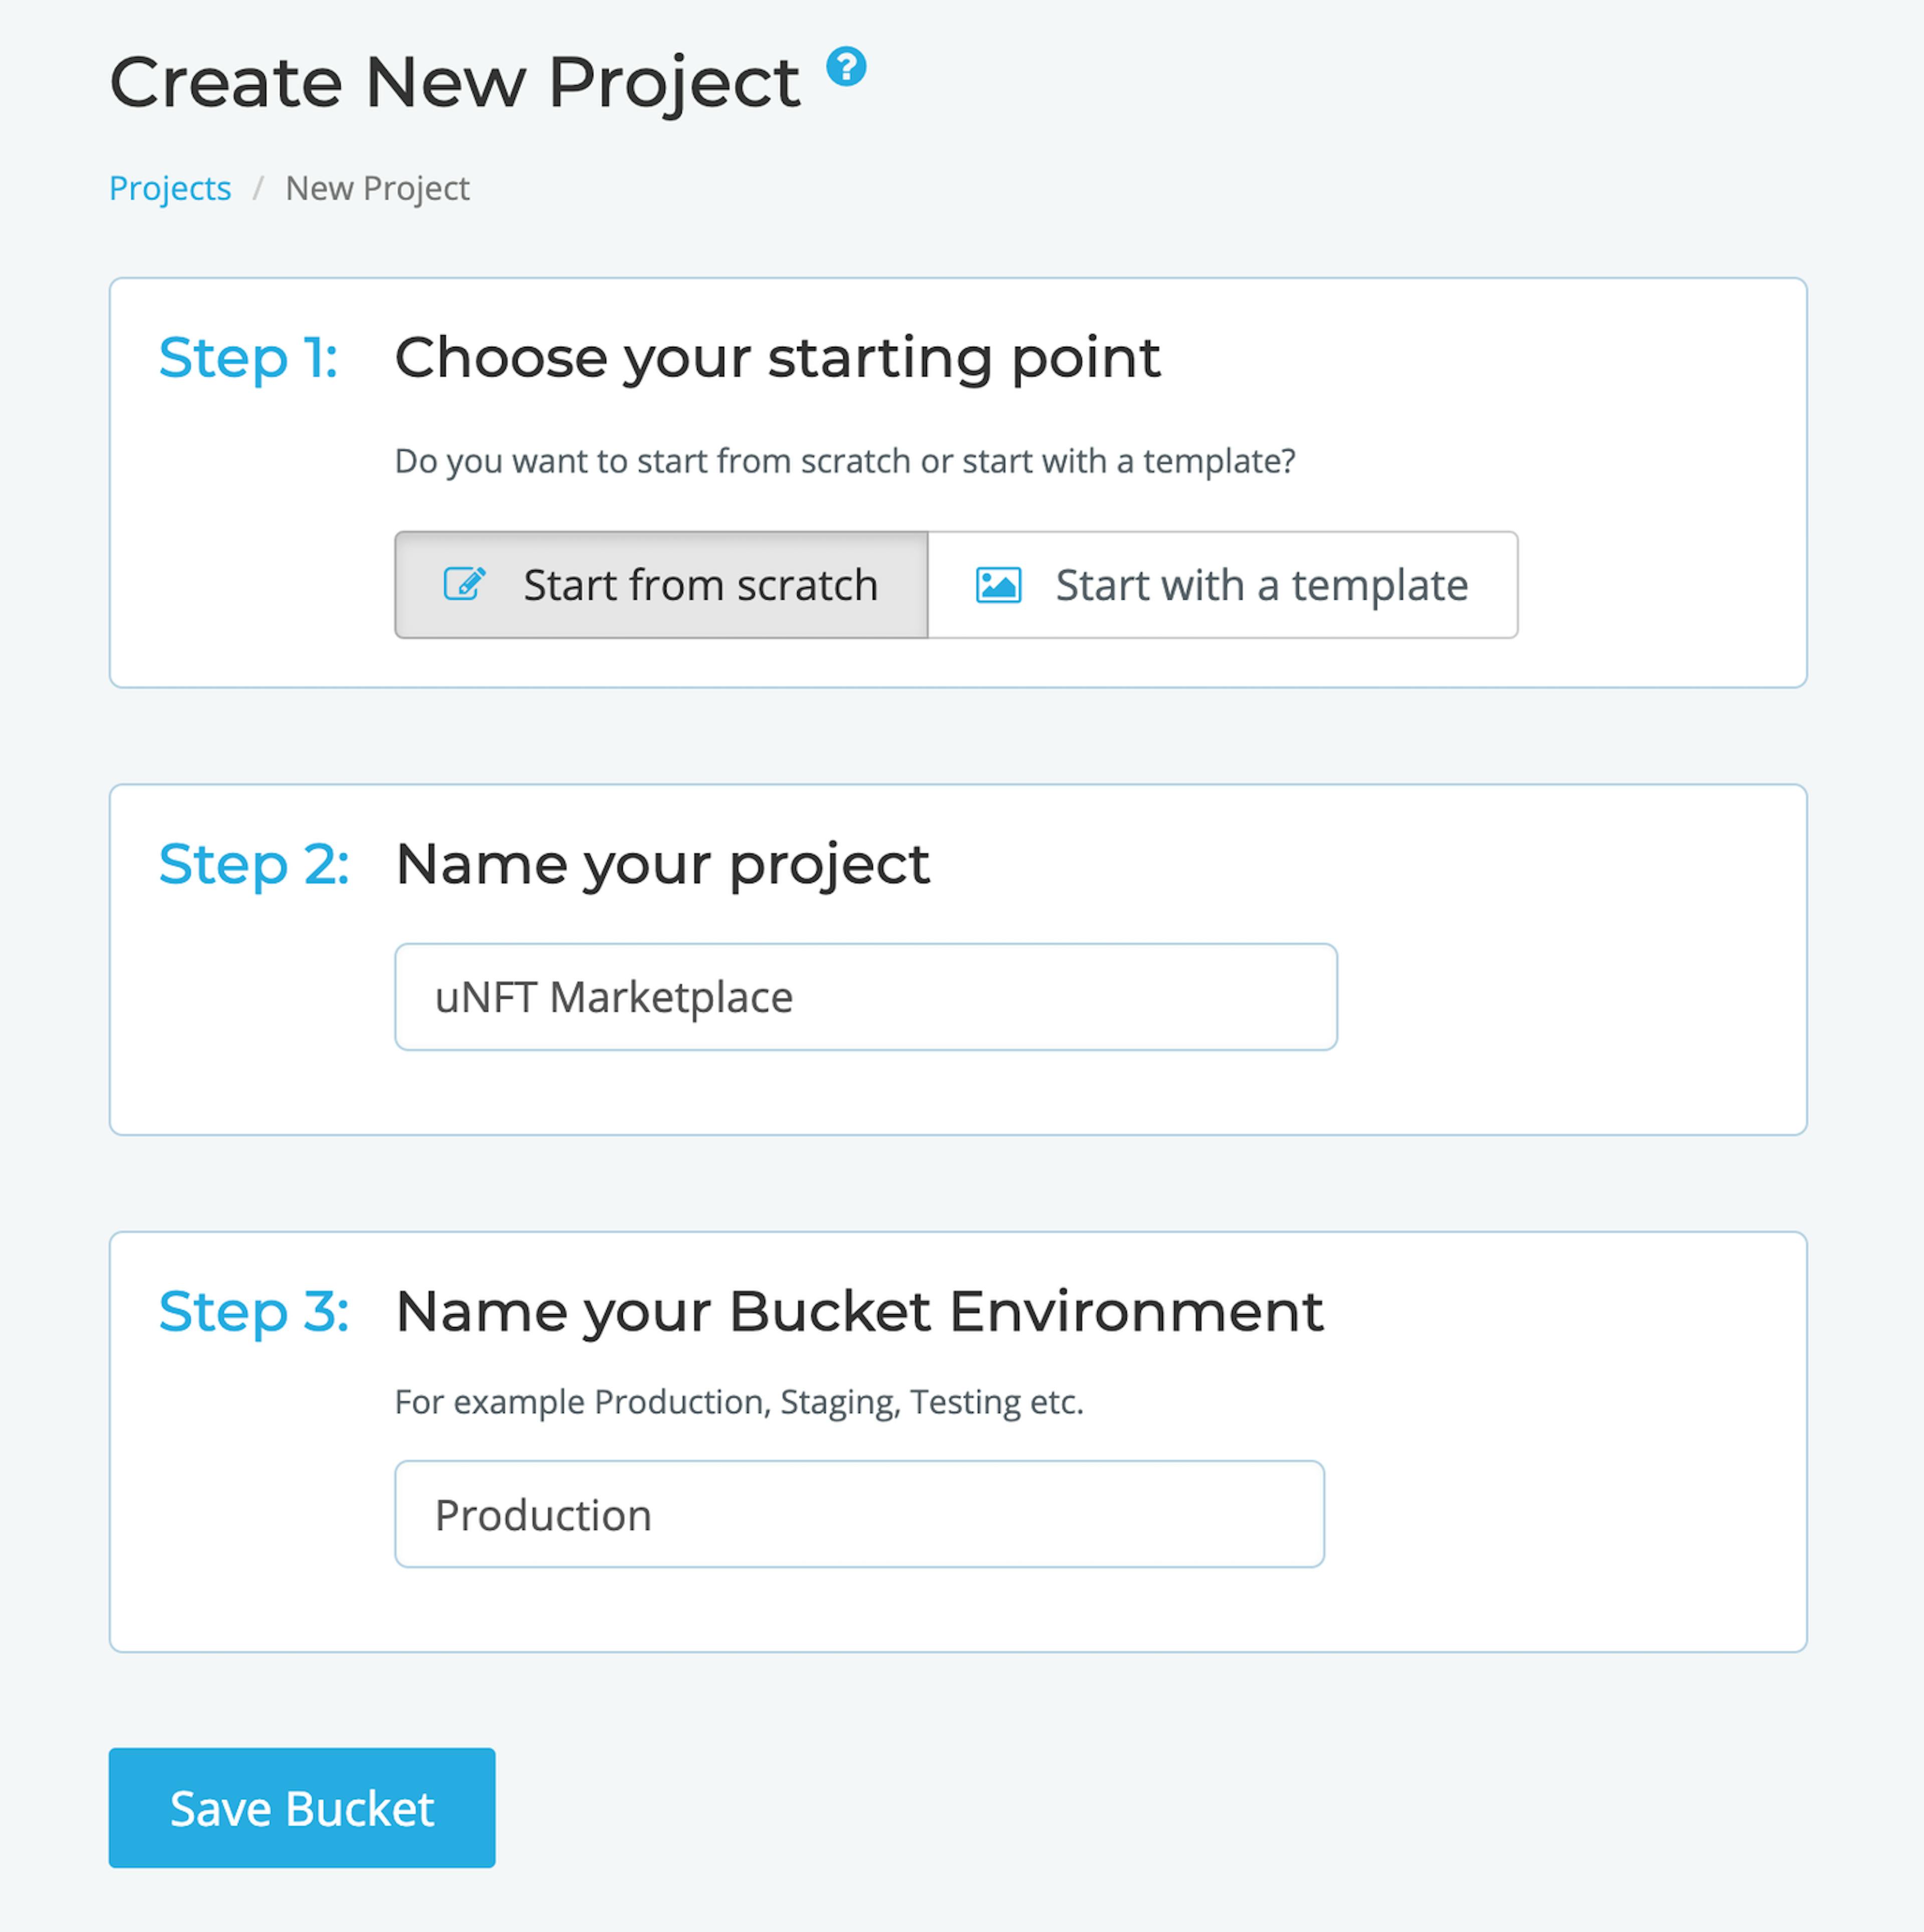Click the scratch or template question text
This screenshot has height=1932, width=1924.
pos(845,461)
